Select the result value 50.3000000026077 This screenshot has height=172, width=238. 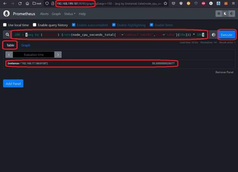tap(163, 63)
